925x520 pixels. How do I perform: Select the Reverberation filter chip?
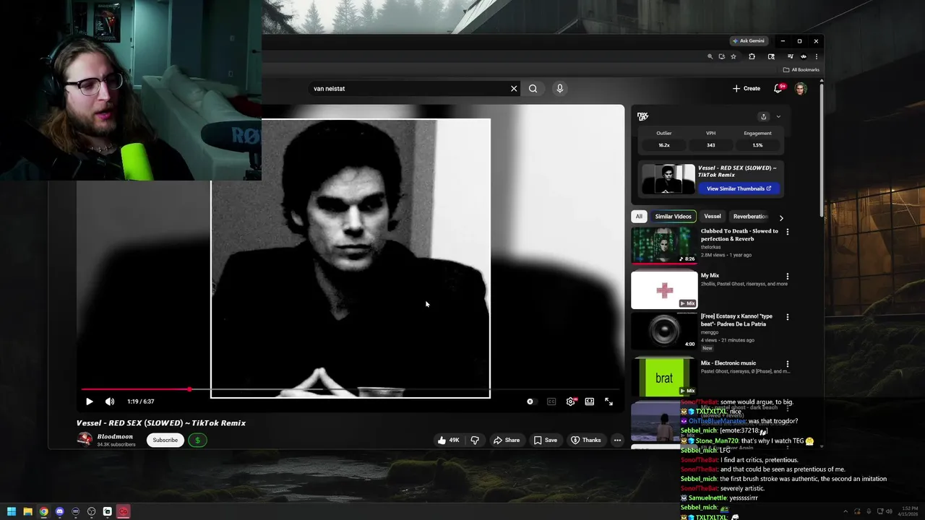click(751, 217)
